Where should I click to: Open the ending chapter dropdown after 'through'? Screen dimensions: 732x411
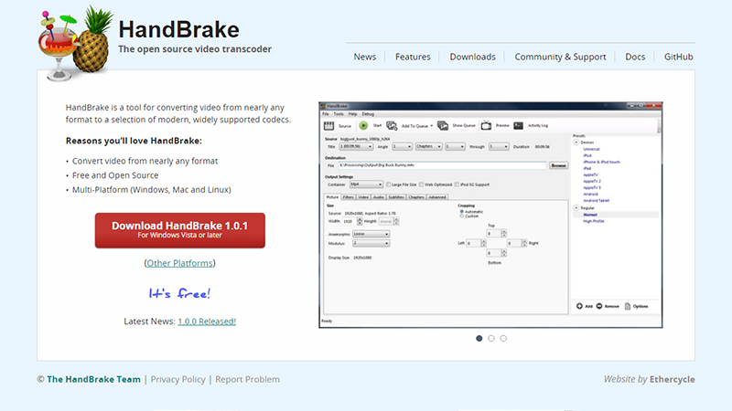[x=499, y=147]
